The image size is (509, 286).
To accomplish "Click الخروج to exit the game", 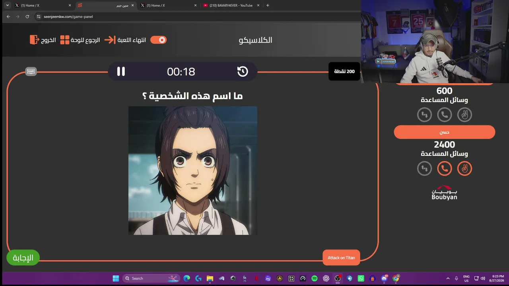I will tap(49, 40).
